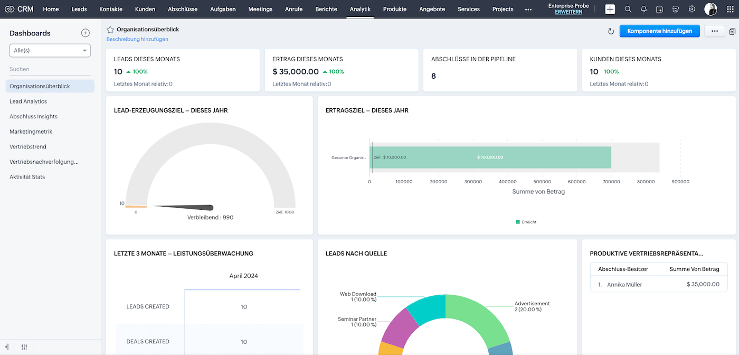Open the Abschlüsse module tab
The width and height of the screenshot is (739, 355).
tap(183, 9)
